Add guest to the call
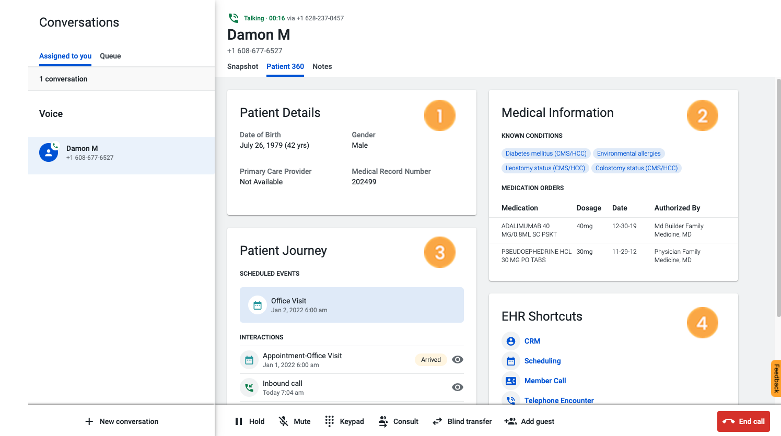781x436 pixels. click(529, 421)
